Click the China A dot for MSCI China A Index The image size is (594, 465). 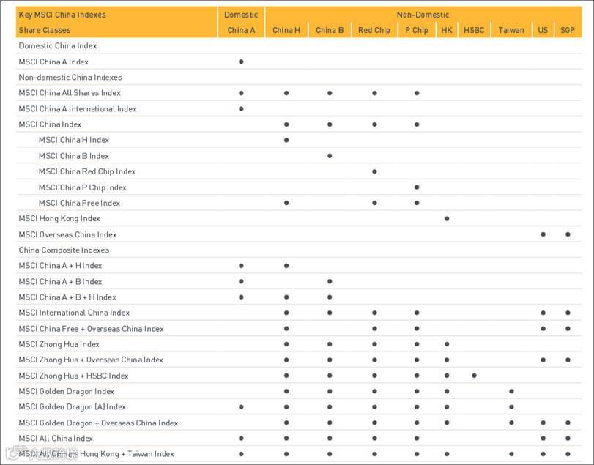(241, 62)
